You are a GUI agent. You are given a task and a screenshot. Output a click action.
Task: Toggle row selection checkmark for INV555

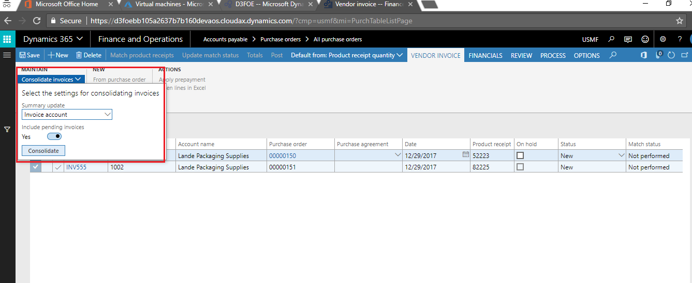pos(36,167)
